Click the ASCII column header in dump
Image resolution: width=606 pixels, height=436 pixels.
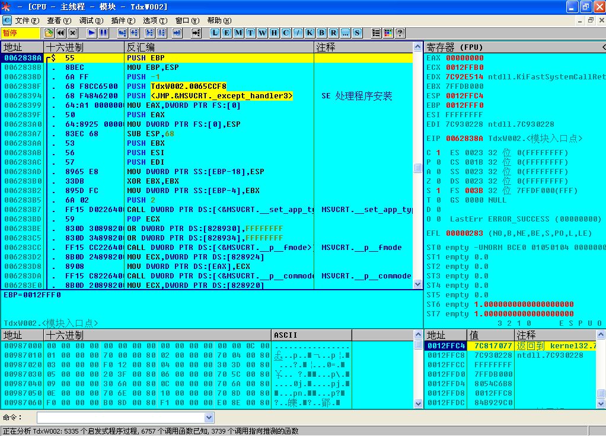(311, 335)
